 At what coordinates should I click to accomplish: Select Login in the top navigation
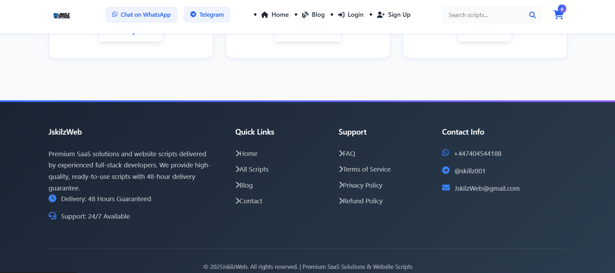coord(351,15)
